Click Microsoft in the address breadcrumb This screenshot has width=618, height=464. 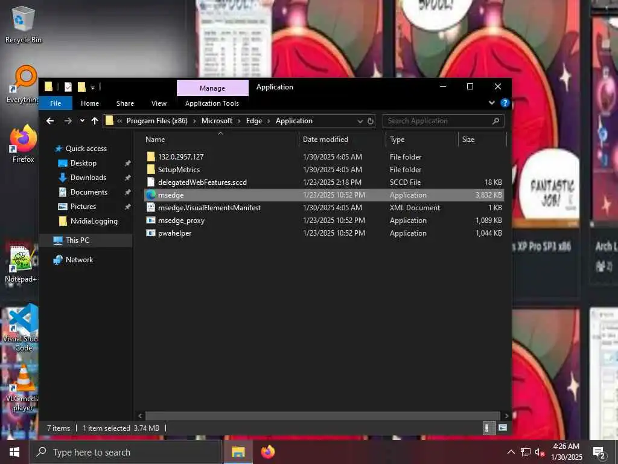pos(217,121)
